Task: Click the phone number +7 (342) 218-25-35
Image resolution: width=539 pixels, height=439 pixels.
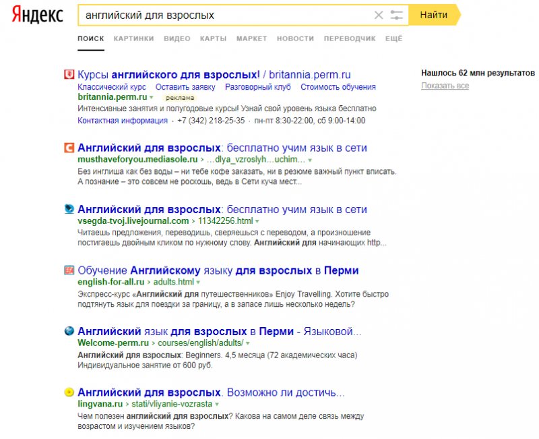Action: pos(211,121)
